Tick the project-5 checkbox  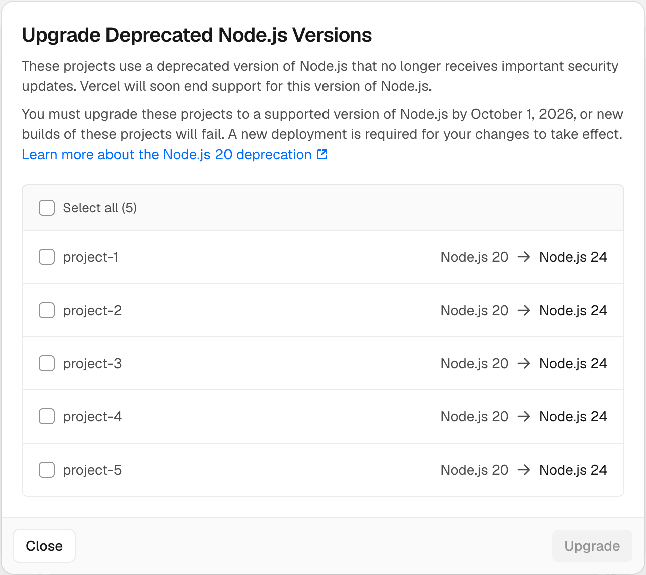(47, 470)
